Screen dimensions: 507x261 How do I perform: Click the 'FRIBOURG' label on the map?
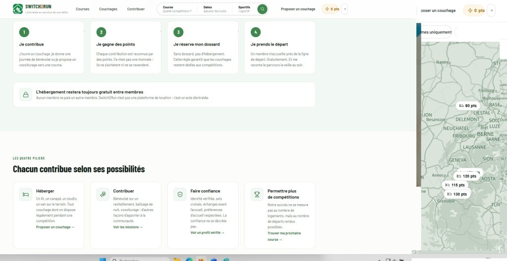pos(463,136)
